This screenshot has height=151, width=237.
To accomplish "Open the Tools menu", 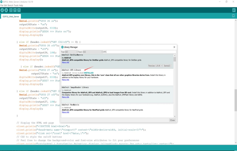I will [16, 5].
